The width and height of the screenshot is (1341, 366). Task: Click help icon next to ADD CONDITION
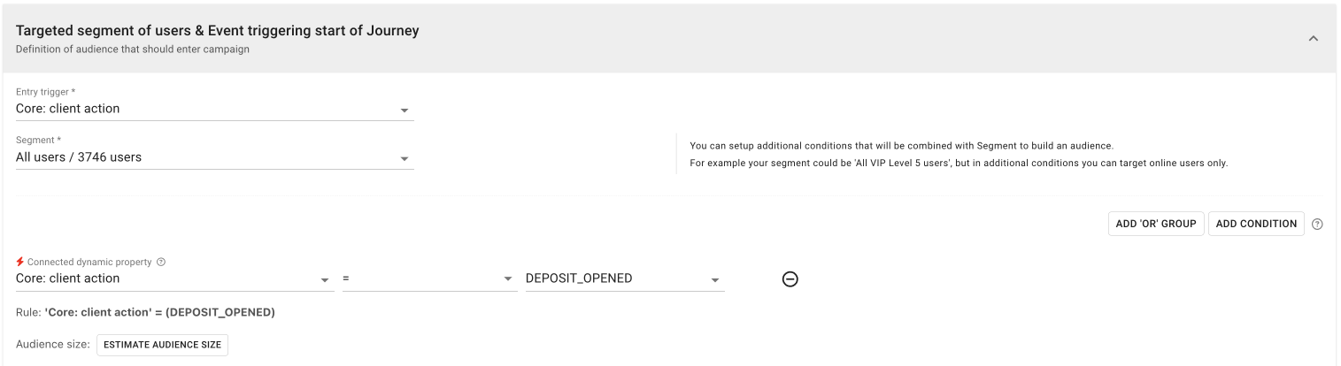point(1318,225)
